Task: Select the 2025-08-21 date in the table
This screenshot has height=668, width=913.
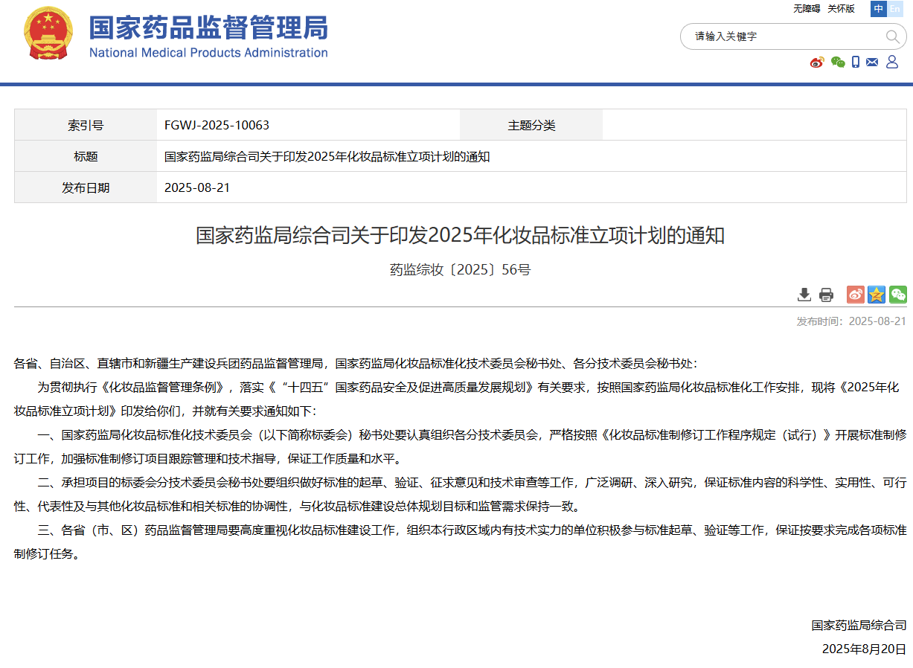Action: (197, 187)
